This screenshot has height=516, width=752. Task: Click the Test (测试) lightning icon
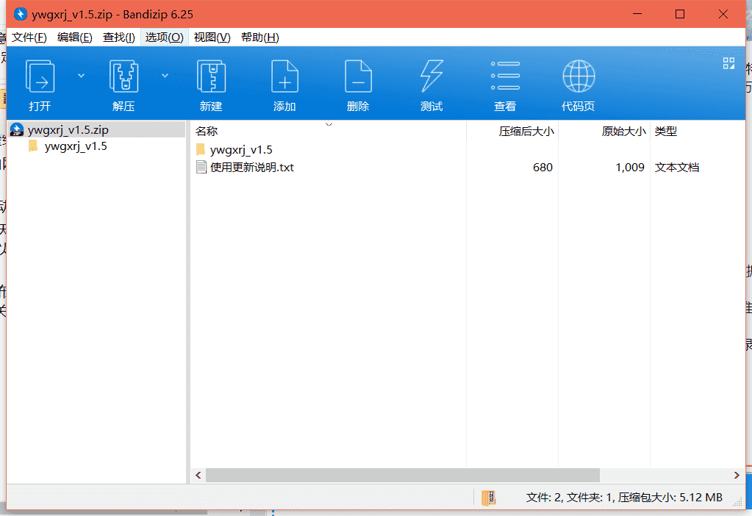(431, 76)
